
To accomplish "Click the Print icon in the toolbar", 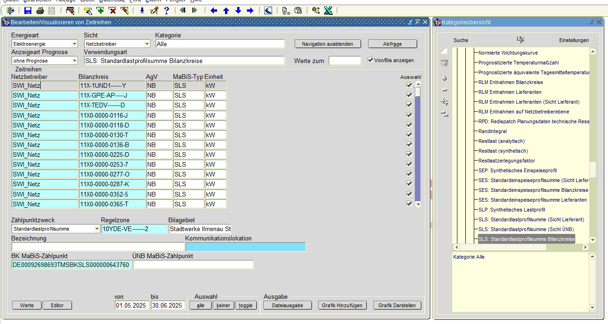I will pos(40,10).
